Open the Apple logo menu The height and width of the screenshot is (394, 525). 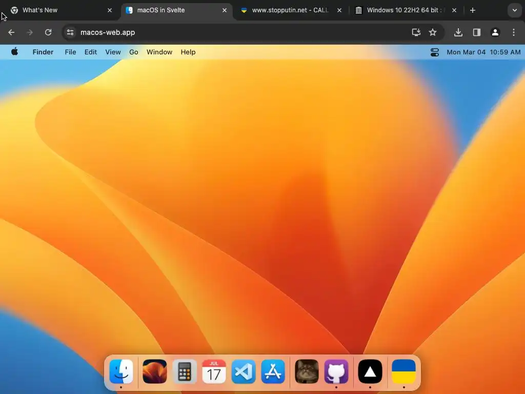point(14,52)
